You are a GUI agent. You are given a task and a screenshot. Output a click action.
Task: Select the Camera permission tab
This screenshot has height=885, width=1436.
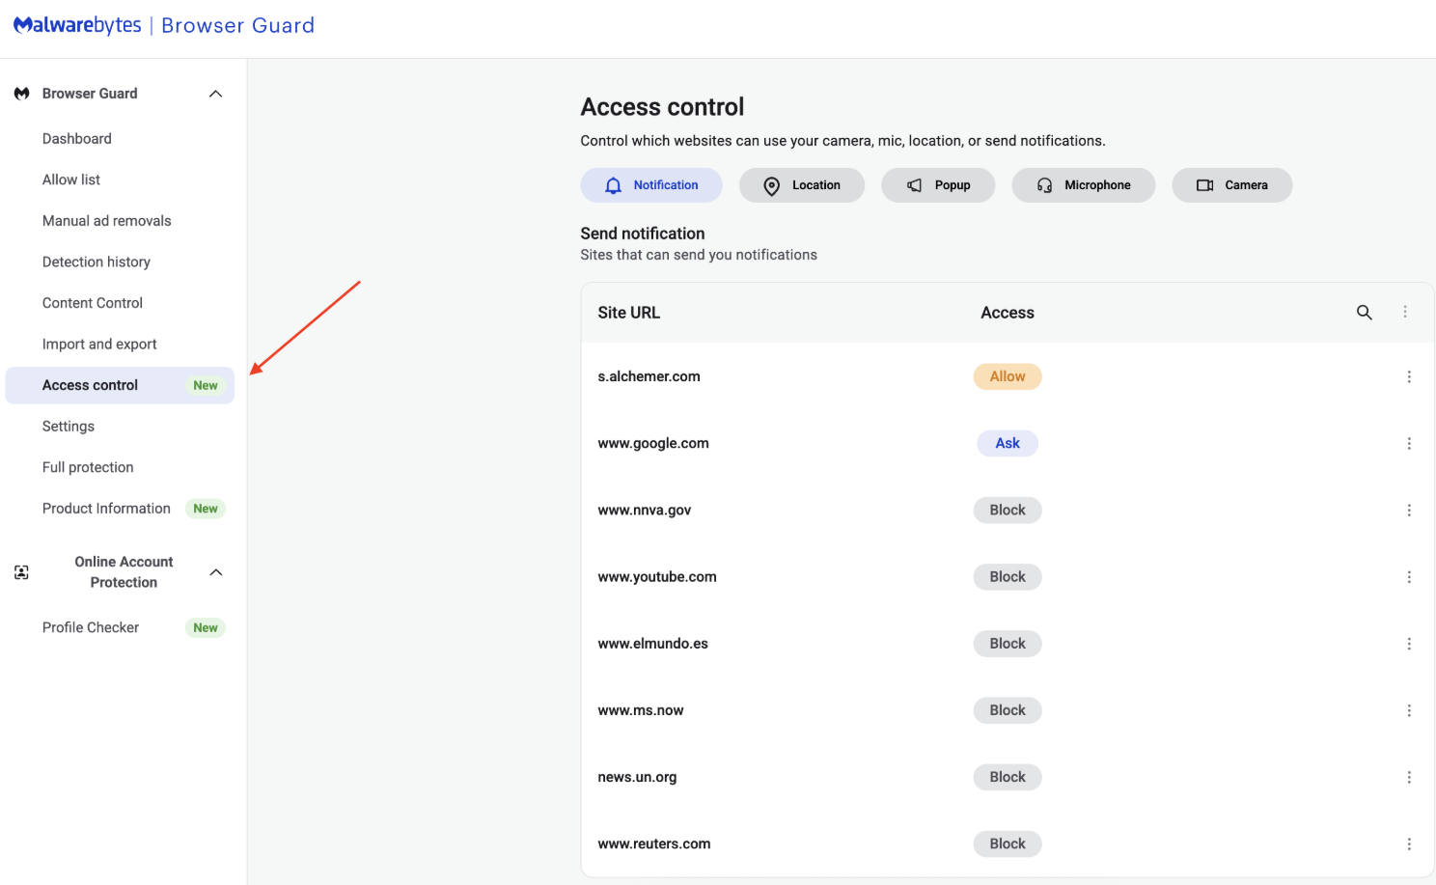1231,185
